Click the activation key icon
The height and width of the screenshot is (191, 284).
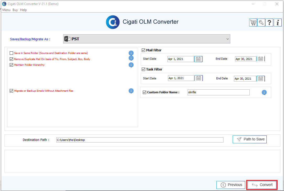click(261, 23)
